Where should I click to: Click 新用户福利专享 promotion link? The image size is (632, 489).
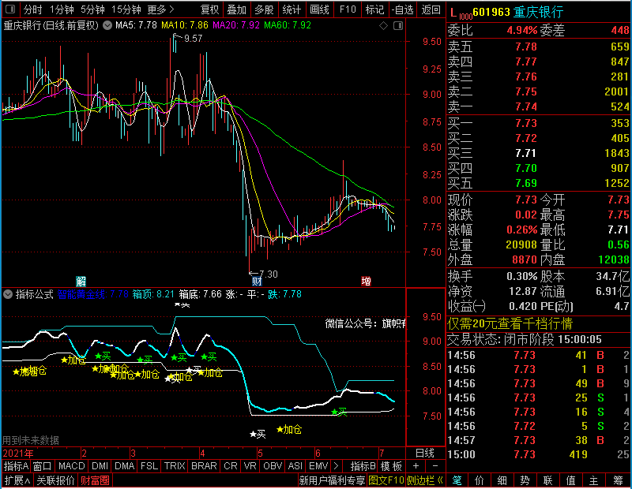point(332,480)
